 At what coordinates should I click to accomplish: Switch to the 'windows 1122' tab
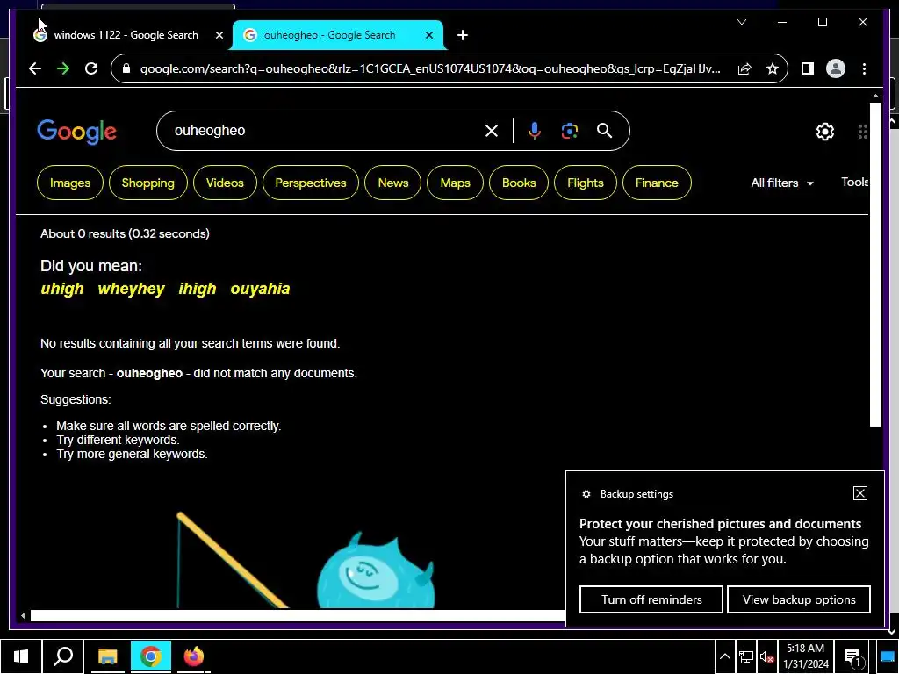[x=126, y=35]
